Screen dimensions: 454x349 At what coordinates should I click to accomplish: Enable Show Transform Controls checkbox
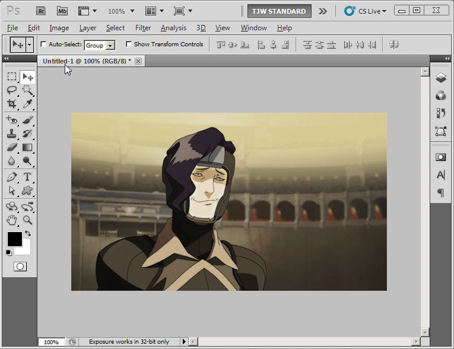(x=129, y=44)
